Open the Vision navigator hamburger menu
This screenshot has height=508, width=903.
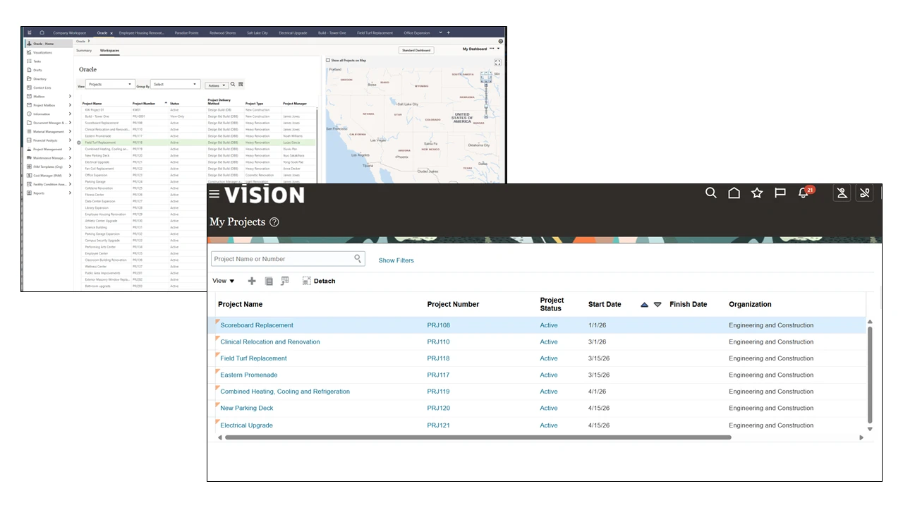(214, 194)
